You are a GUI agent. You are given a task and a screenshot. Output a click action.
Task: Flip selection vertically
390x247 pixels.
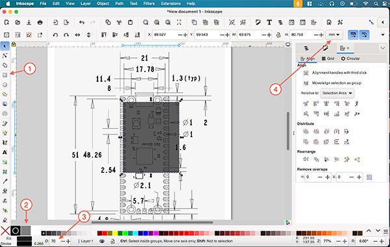coord(88,35)
